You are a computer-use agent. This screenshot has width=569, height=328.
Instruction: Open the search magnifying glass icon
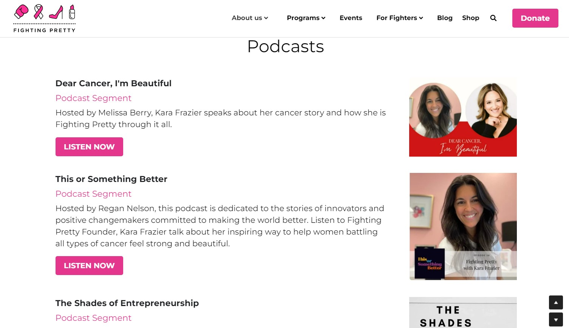point(493,17)
